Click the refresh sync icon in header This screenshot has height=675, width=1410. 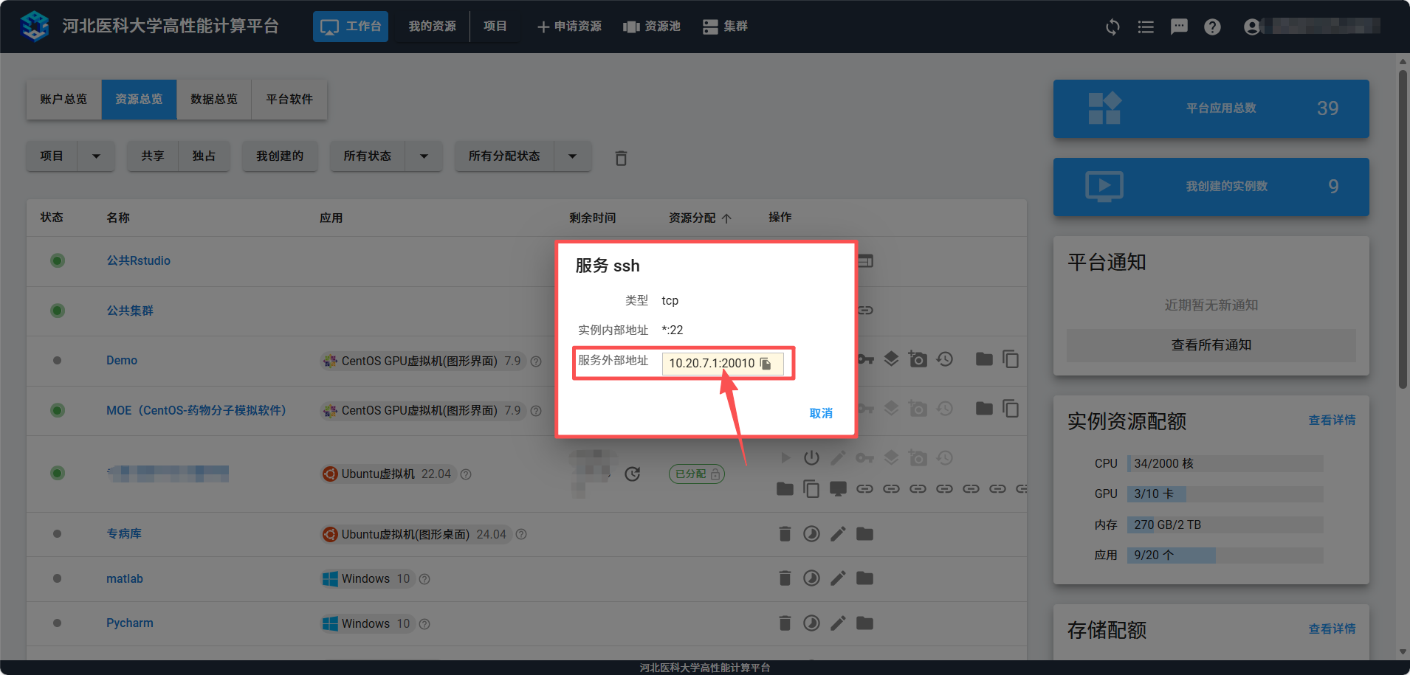point(1112,27)
